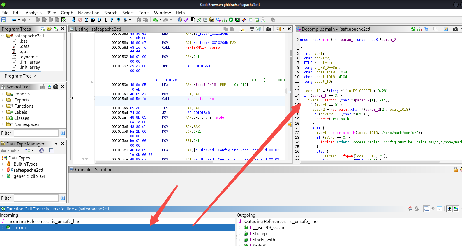The width and height of the screenshot is (462, 246).
Task: Click the Symbol Tree filter field
Action: pos(36,133)
